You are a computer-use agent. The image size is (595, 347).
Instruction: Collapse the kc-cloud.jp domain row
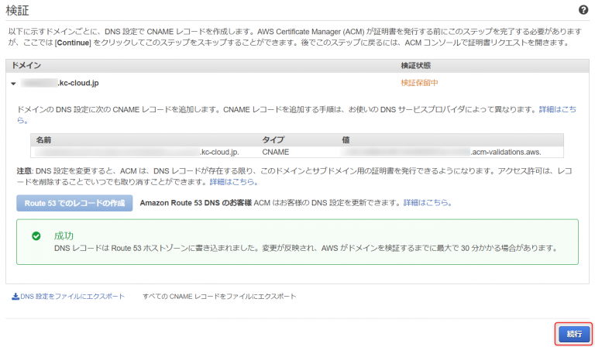click(x=13, y=84)
